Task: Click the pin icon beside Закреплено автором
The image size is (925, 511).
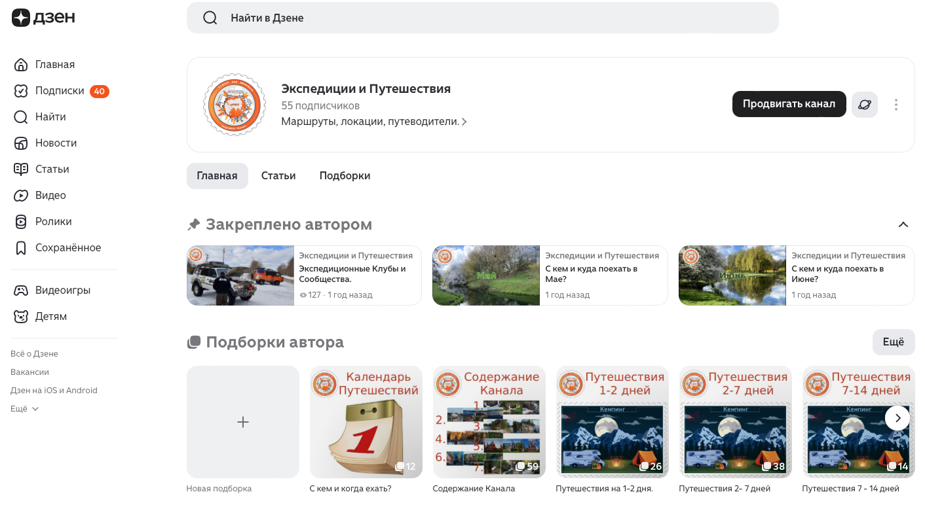Action: [x=193, y=224]
